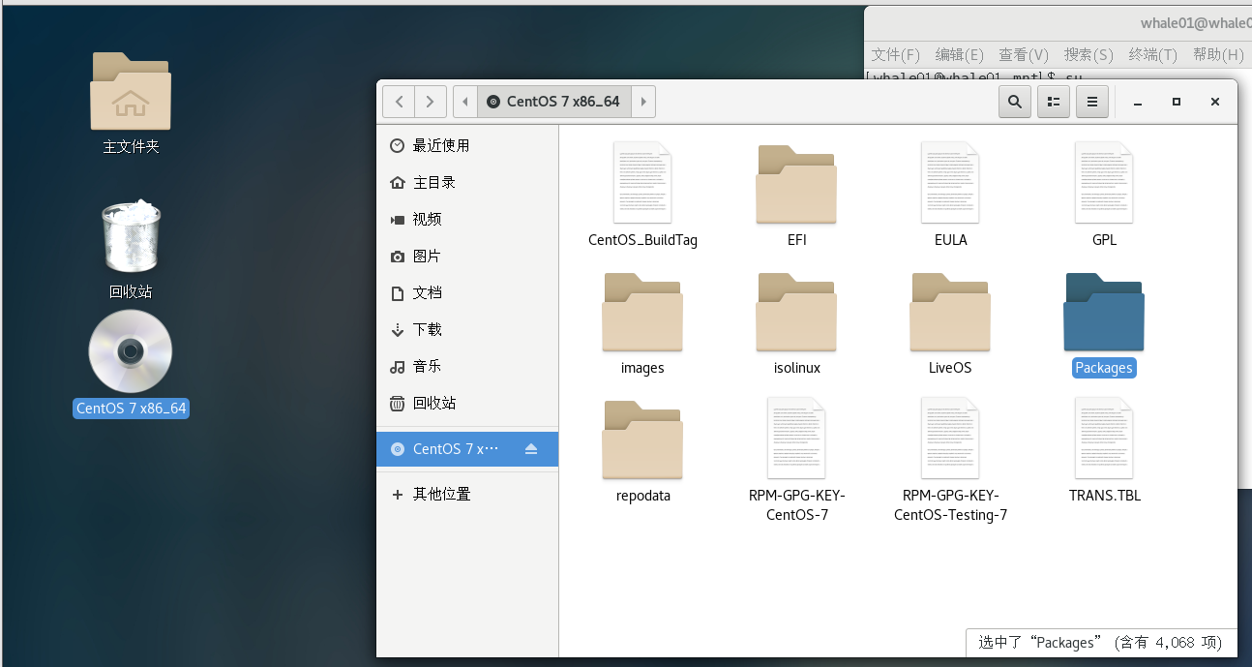
Task: Open terminal 帮助(H) menu
Action: (x=1218, y=54)
